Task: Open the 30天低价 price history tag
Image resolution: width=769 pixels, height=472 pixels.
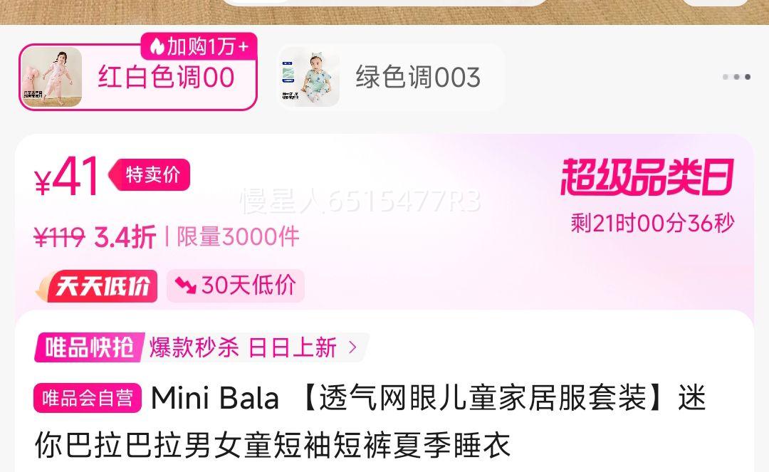Action: point(236,285)
